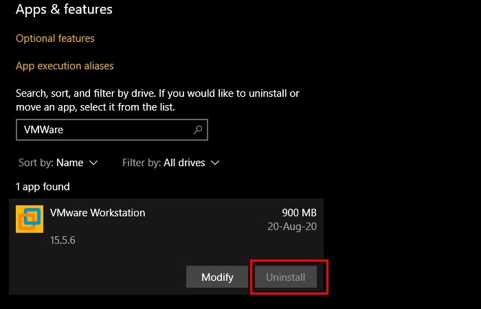The image size is (481, 309).
Task: Expand the chevron beside All drives
Action: 215,163
